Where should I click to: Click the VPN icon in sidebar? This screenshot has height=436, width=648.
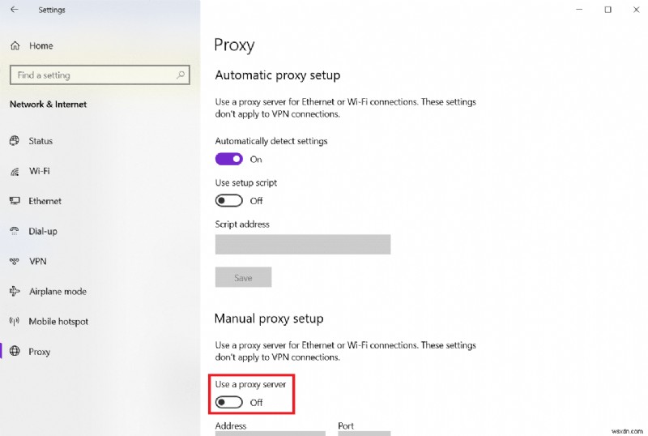tap(14, 261)
